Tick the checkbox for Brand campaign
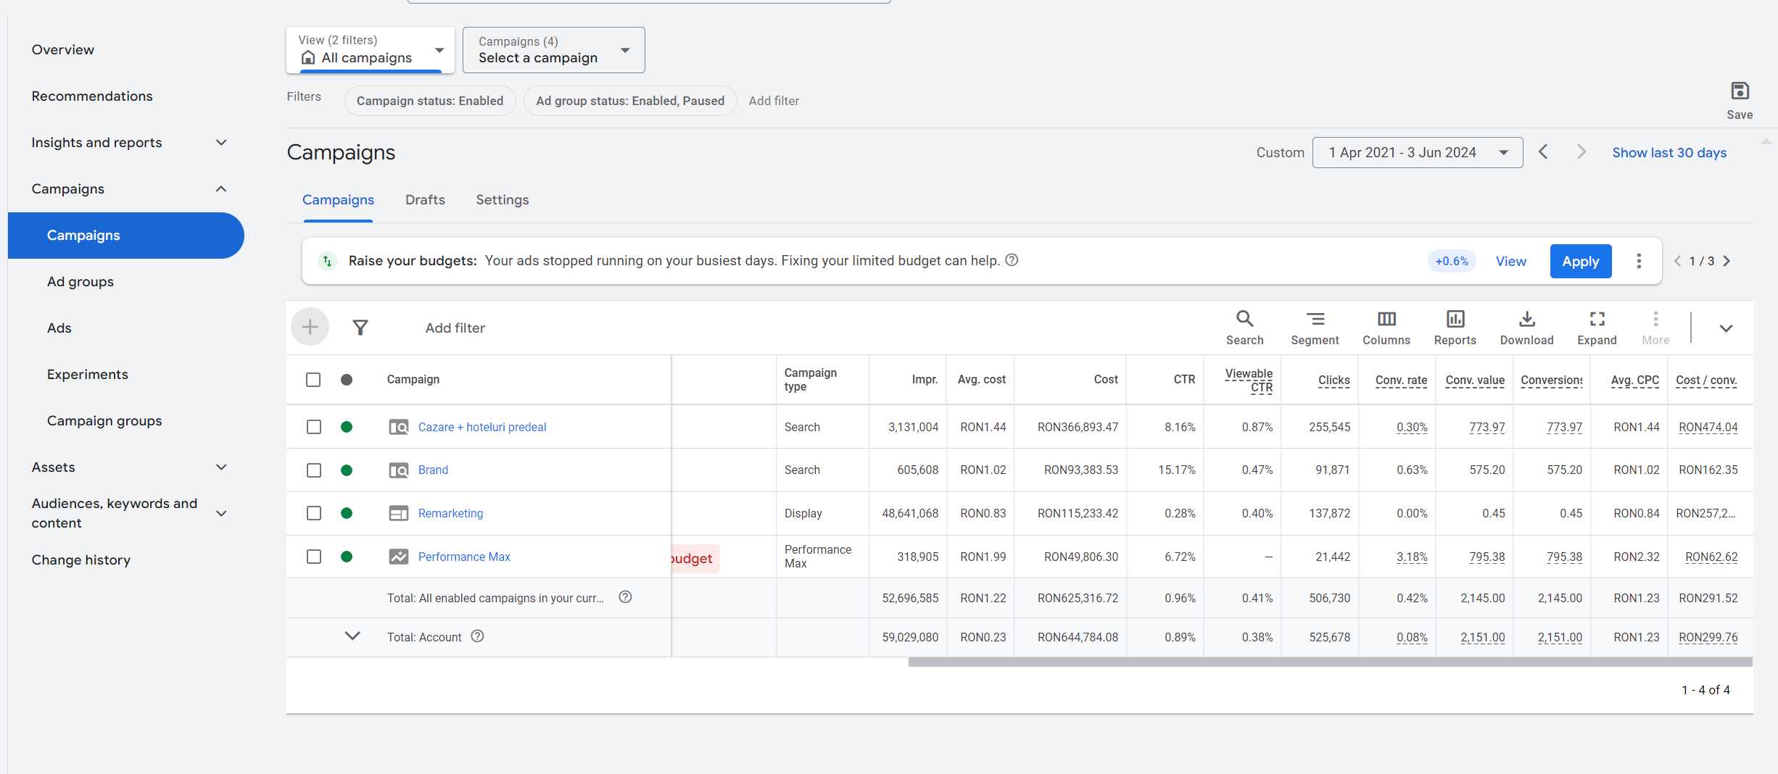Image resolution: width=1778 pixels, height=774 pixels. (x=313, y=470)
